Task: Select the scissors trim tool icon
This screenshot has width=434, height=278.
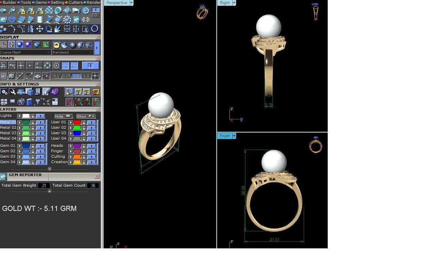Action: [85, 29]
